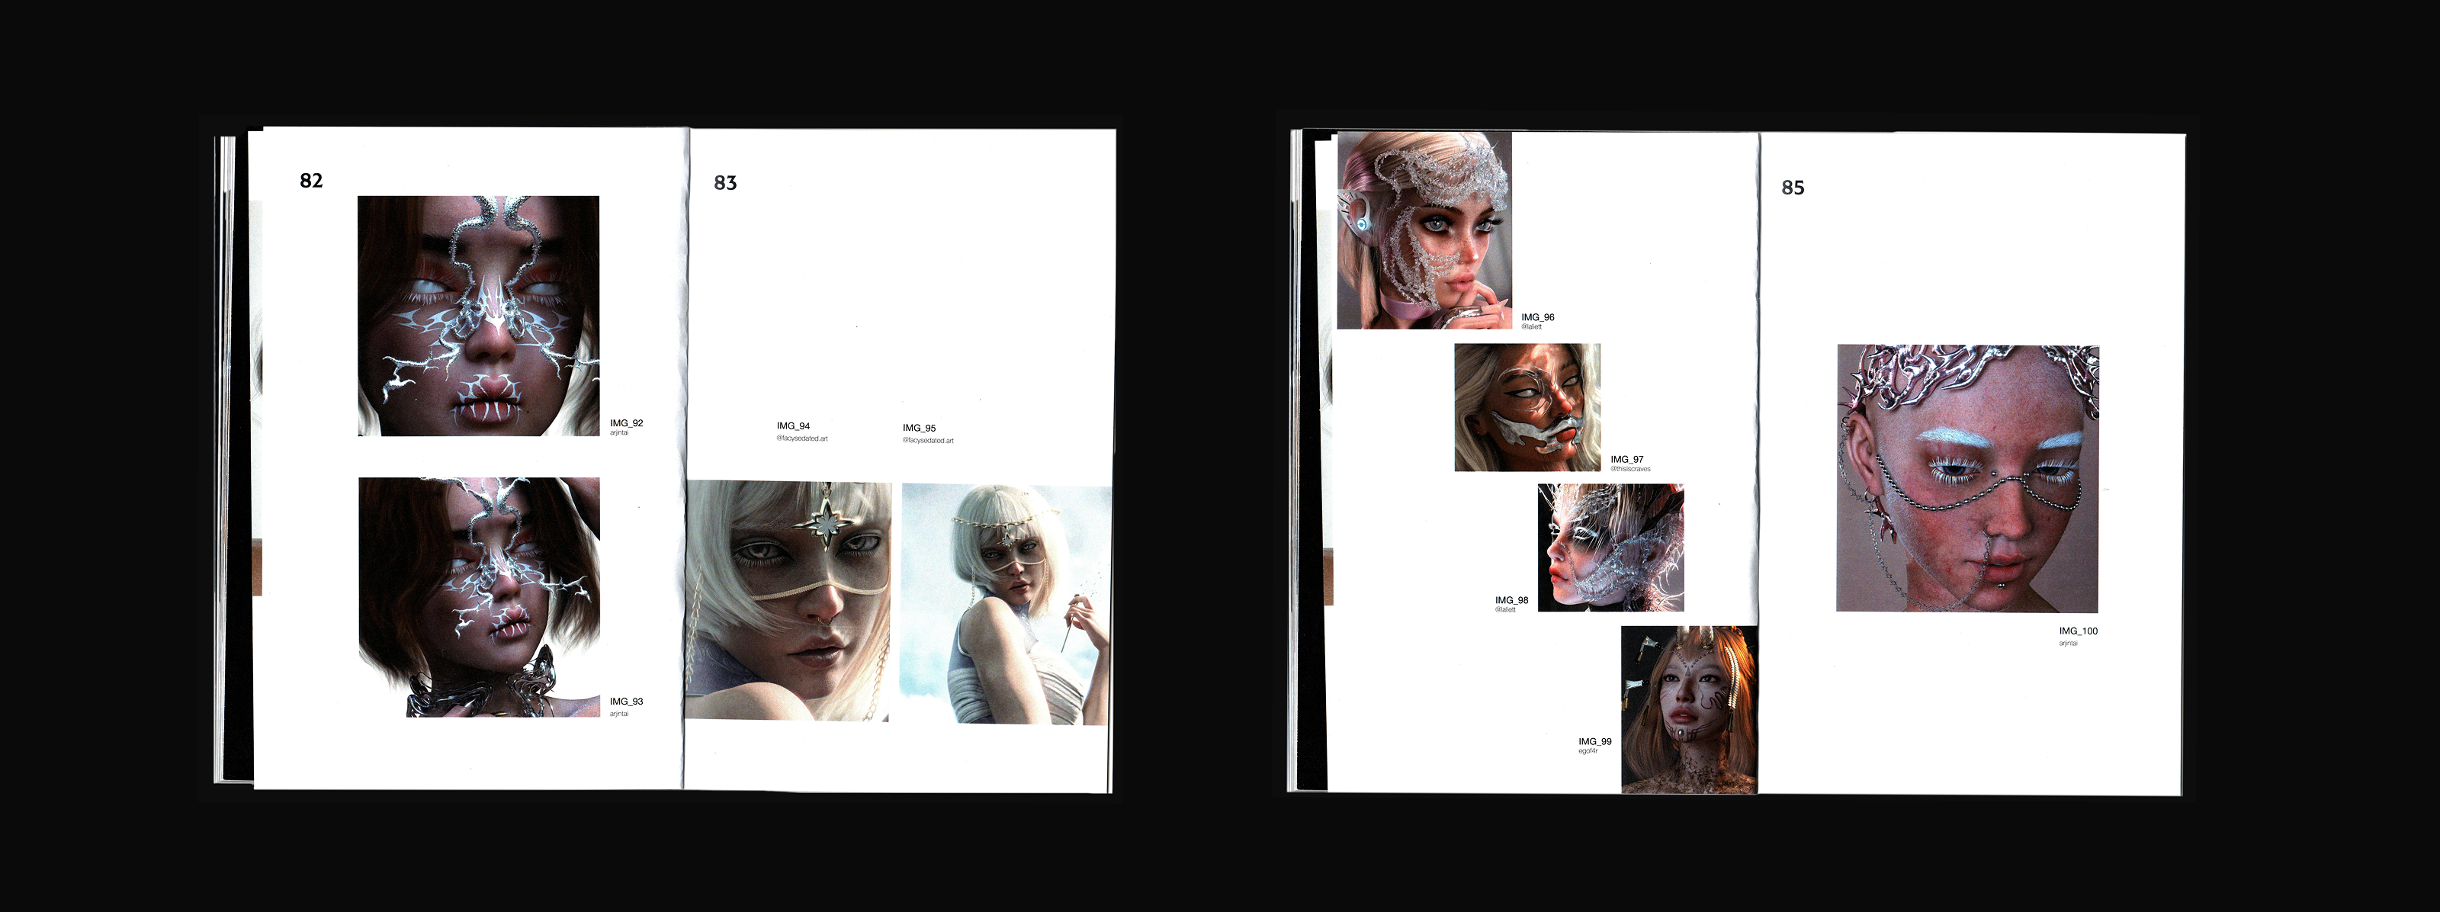Image resolution: width=2440 pixels, height=912 pixels.
Task: Click the image right of IMG_98 caption
Action: click(x=1610, y=548)
